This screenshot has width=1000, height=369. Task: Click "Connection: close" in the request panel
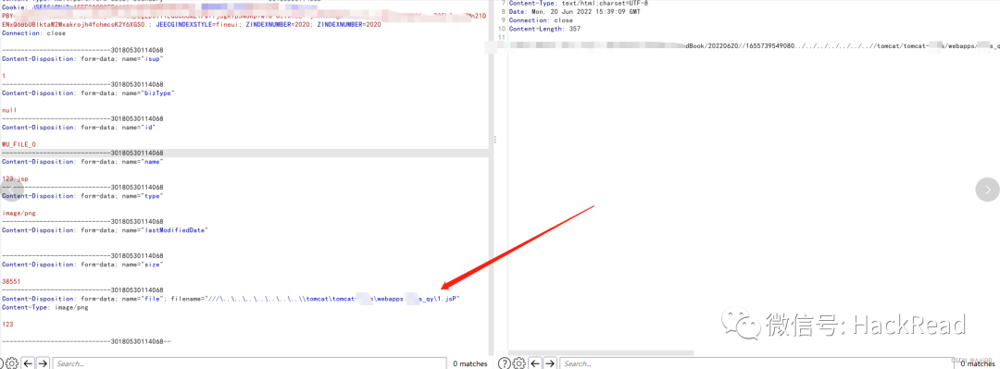pos(34,33)
